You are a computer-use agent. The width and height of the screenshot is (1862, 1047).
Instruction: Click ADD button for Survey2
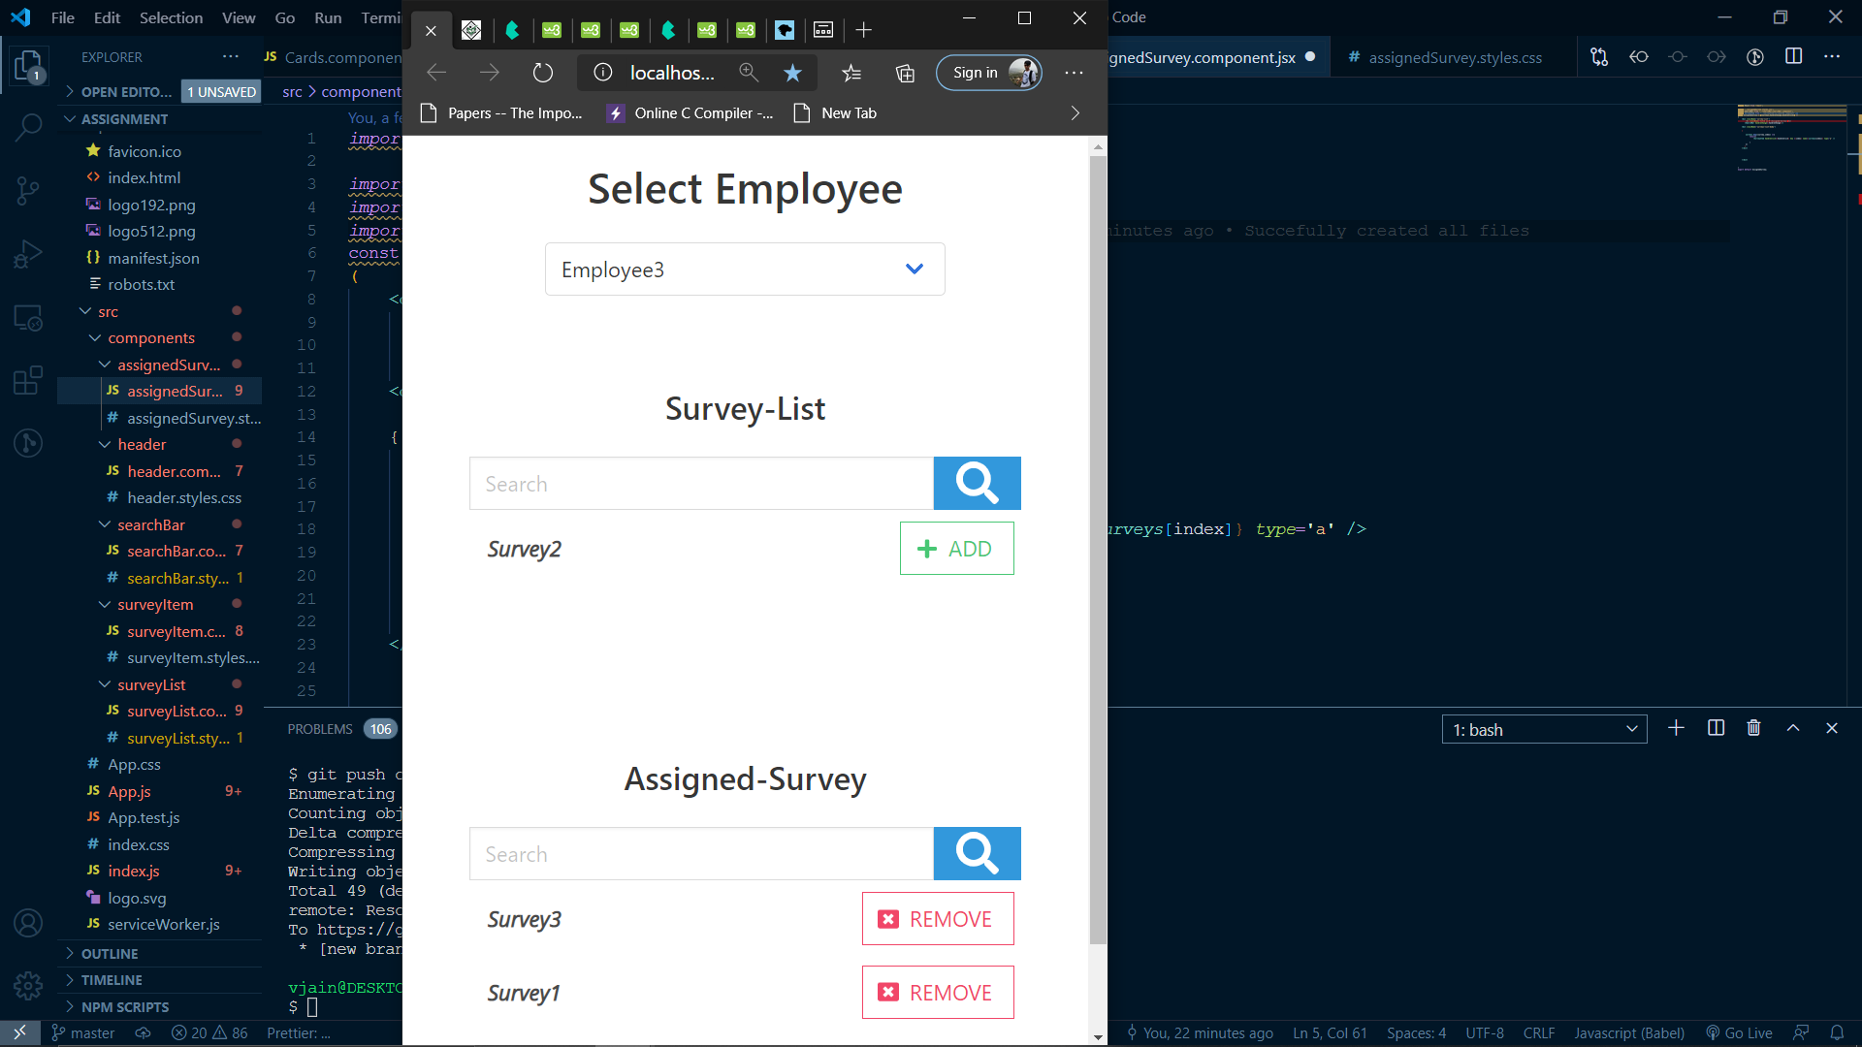click(956, 549)
